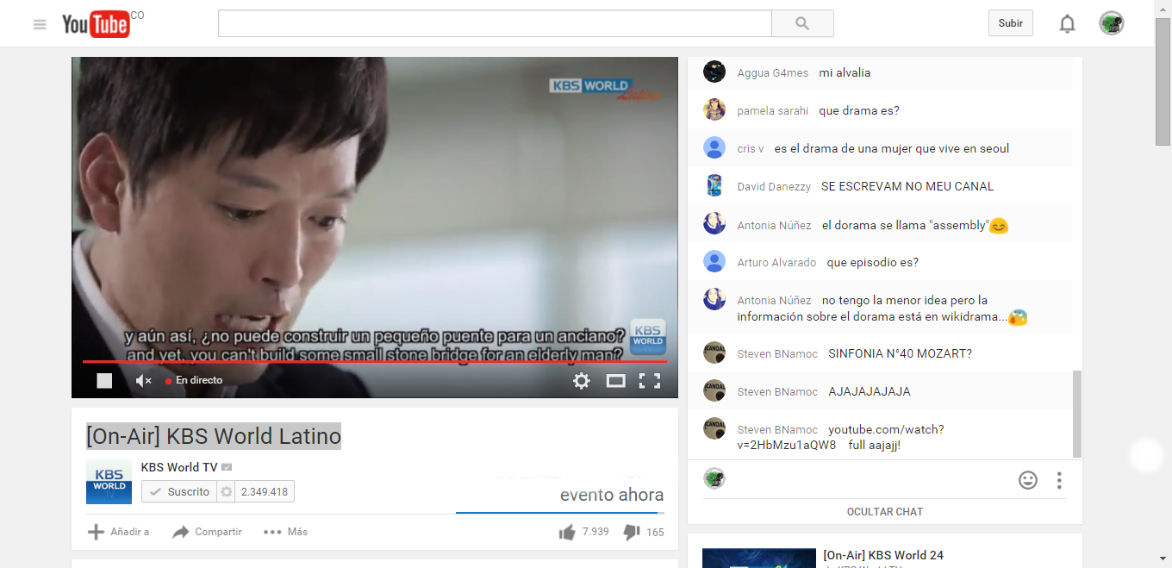Click your own avatar beside chat input
The width and height of the screenshot is (1172, 568).
(x=714, y=478)
